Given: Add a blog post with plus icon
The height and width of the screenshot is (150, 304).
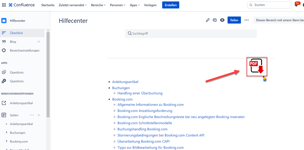Looking at the screenshot, I should click(39, 42).
